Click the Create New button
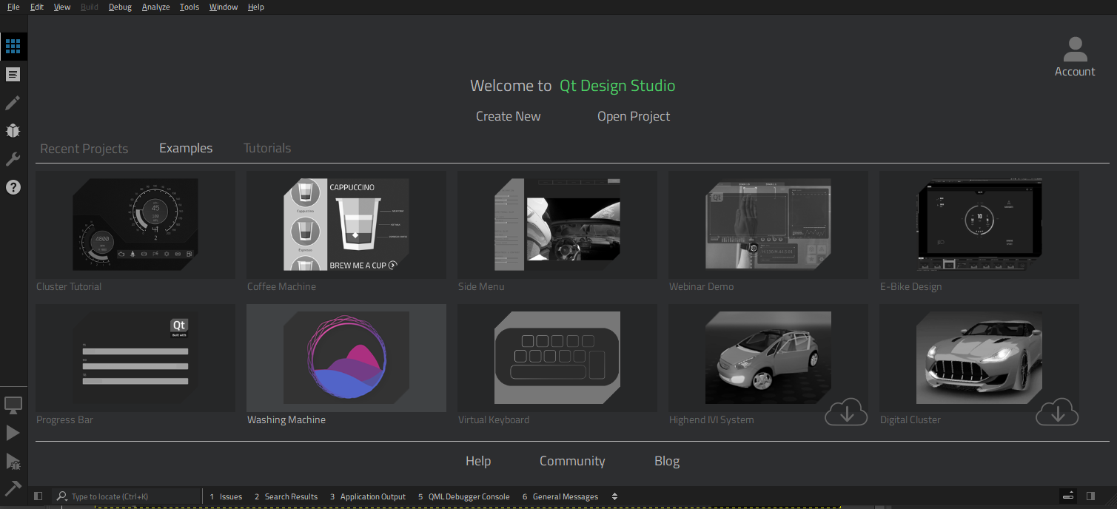This screenshot has width=1117, height=509. pyautogui.click(x=508, y=116)
